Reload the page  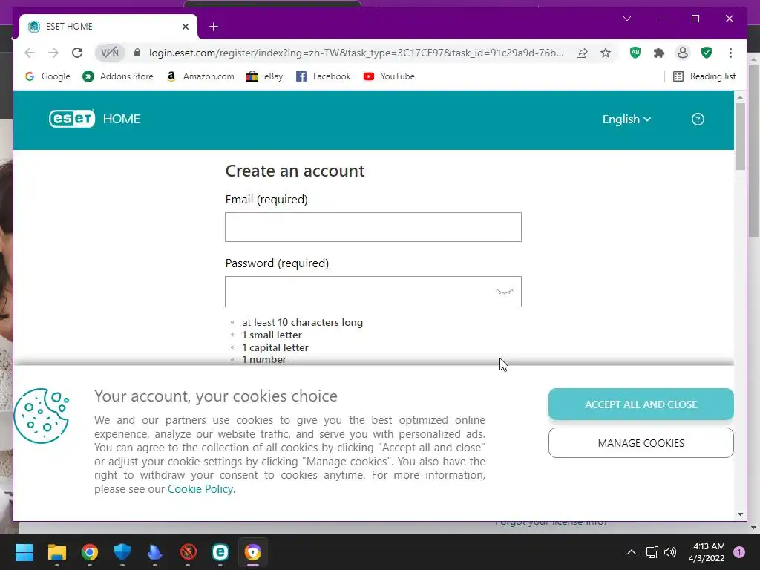pos(77,53)
